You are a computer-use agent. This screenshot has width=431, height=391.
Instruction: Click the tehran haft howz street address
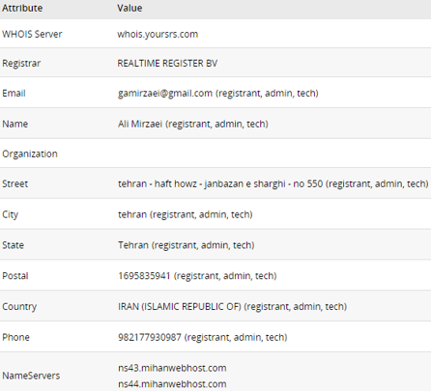click(x=220, y=183)
